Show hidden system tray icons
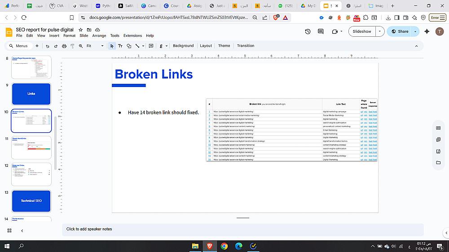 [x=373, y=246]
